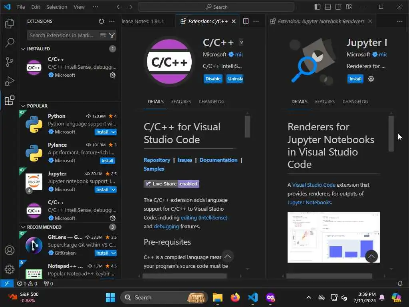Toggle secondary side bar layout button

tap(338, 7)
